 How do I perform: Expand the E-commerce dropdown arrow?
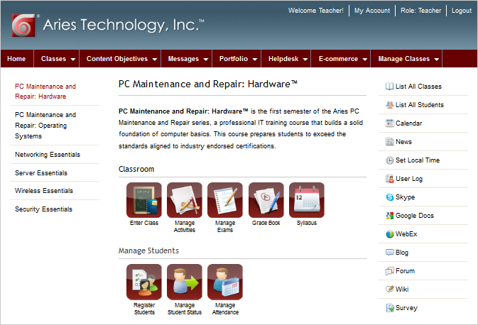tap(365, 60)
